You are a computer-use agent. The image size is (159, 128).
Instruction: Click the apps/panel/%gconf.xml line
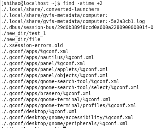pos(43,63)
